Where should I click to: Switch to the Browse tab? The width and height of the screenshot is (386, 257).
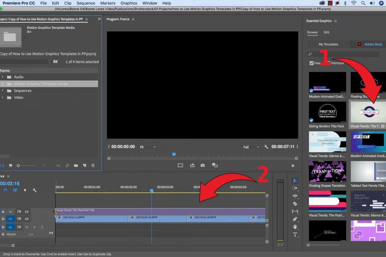pos(312,32)
